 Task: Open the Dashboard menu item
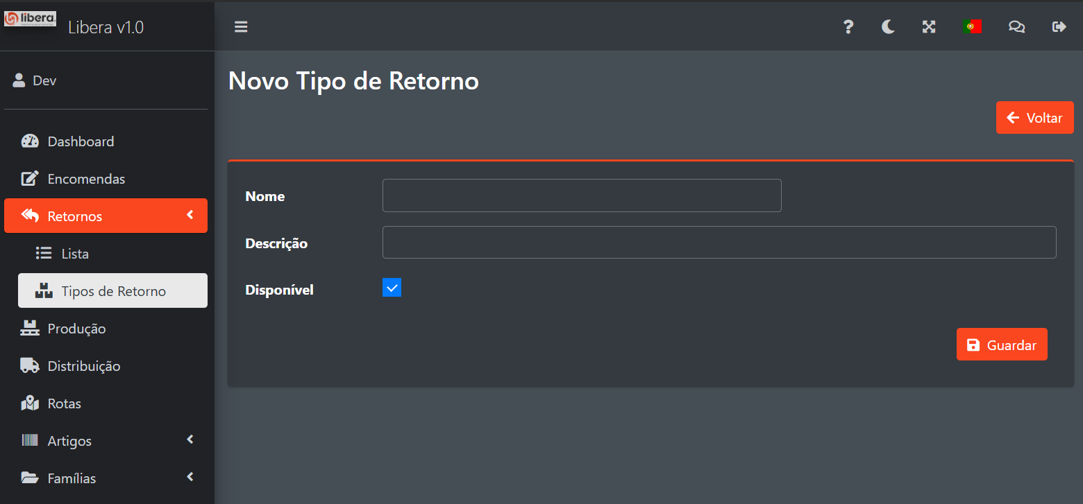coord(81,141)
